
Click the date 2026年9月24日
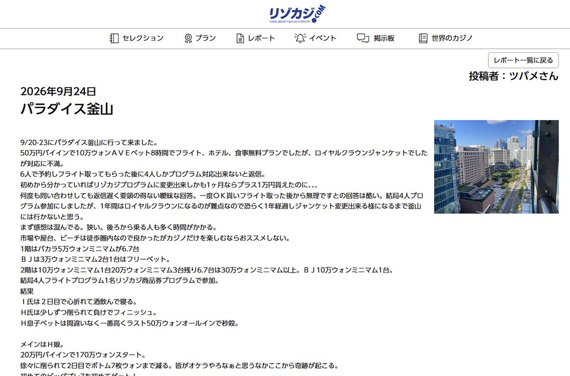(x=58, y=92)
